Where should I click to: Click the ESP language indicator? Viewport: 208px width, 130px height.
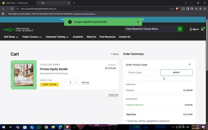pyautogui.click(x=188, y=127)
